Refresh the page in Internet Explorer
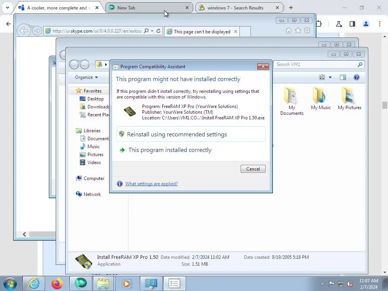Image resolution: width=388 pixels, height=291 pixels. click(158, 31)
